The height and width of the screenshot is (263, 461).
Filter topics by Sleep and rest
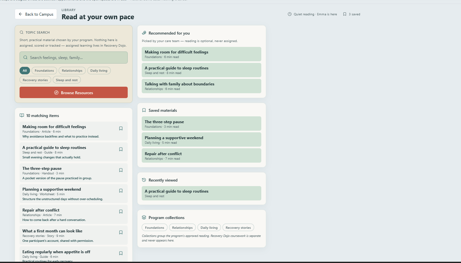click(x=67, y=80)
